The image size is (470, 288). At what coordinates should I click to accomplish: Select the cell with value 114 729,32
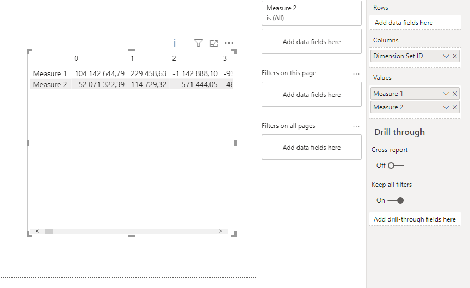pos(149,84)
